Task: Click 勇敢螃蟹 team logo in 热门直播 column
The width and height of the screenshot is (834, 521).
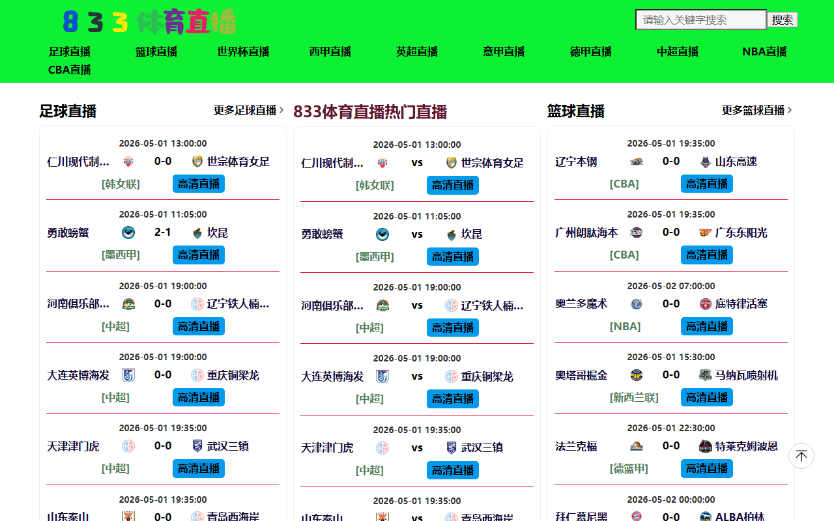Action: [x=382, y=234]
